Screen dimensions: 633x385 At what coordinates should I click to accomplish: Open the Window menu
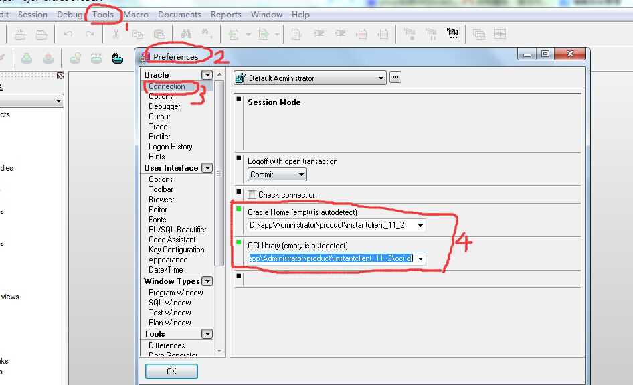(266, 15)
